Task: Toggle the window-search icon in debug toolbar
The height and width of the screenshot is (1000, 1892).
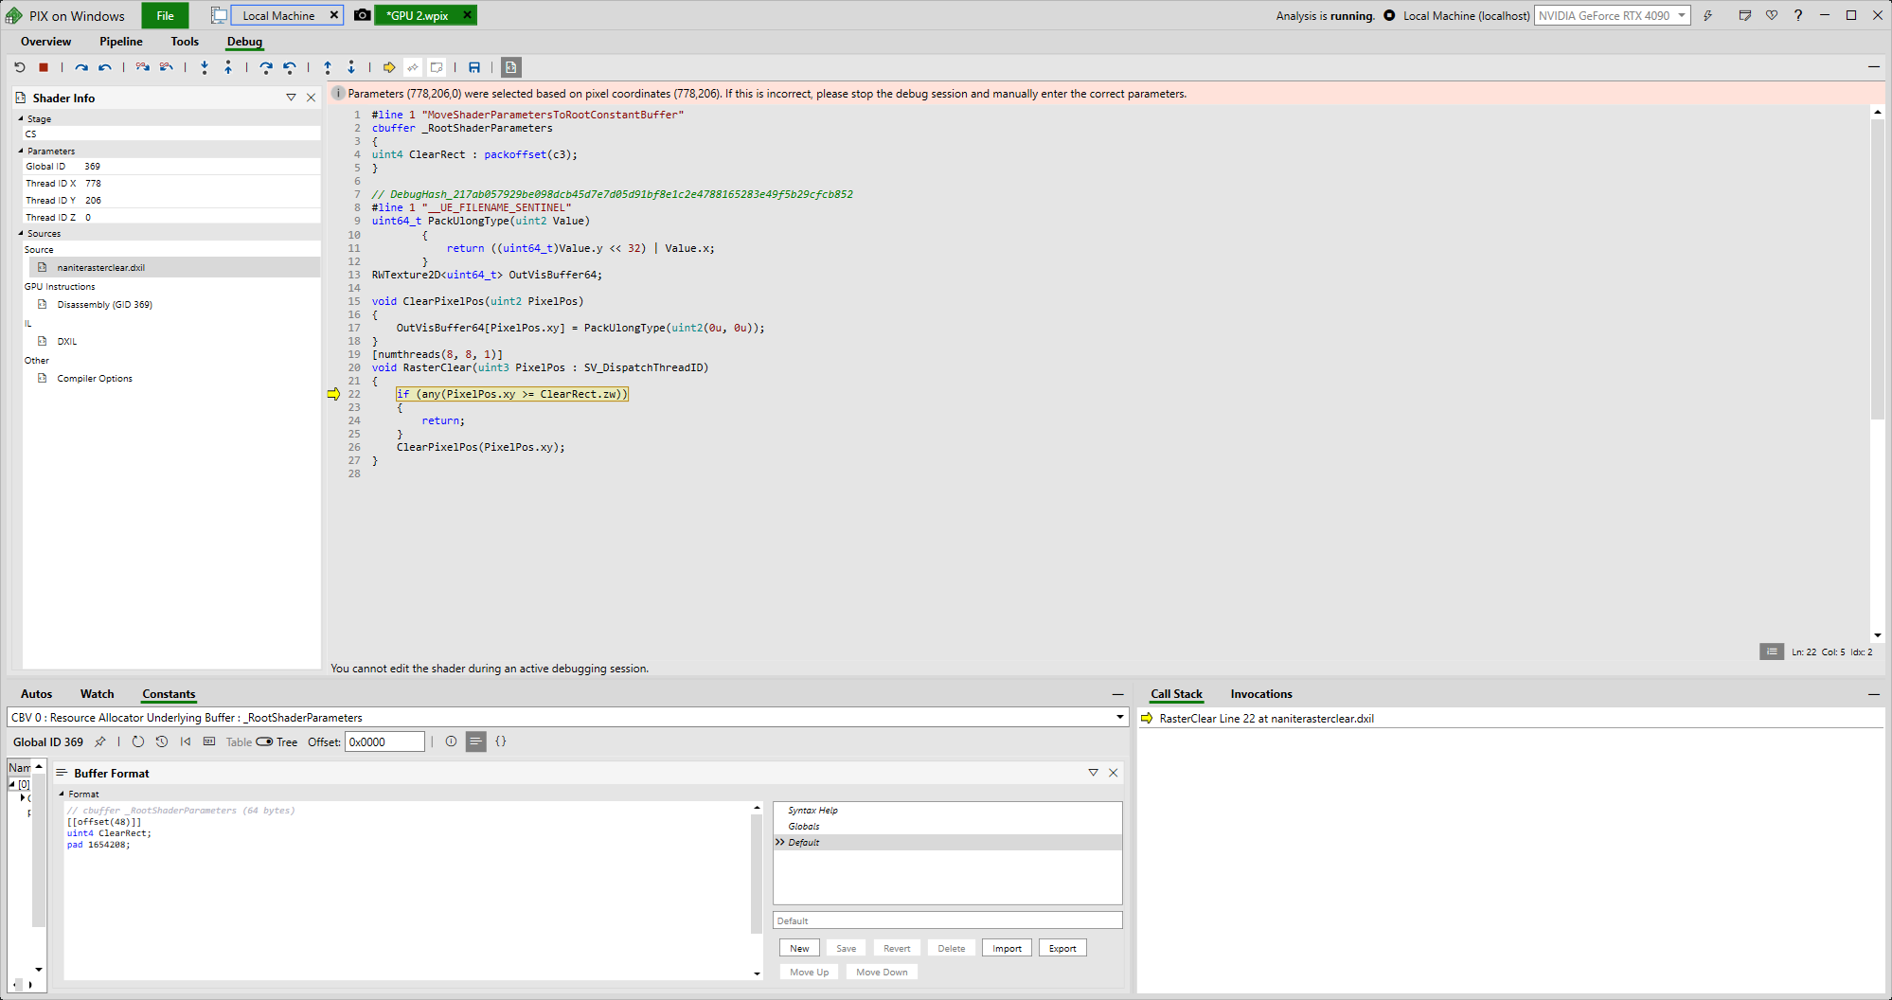Action: tap(437, 67)
